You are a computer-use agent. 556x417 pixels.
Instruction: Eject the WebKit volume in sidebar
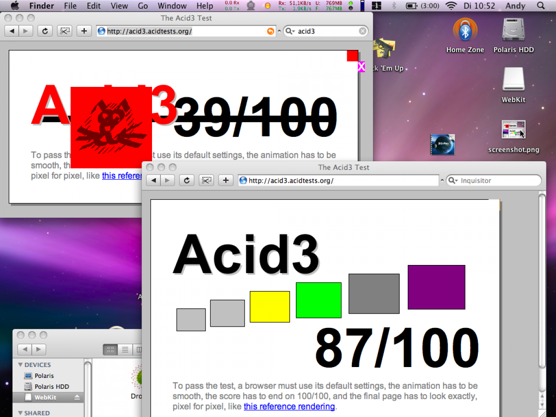[x=77, y=397]
